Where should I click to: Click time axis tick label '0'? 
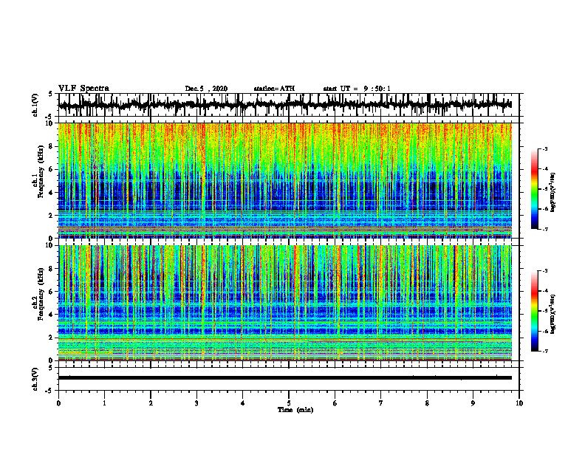[x=58, y=403]
